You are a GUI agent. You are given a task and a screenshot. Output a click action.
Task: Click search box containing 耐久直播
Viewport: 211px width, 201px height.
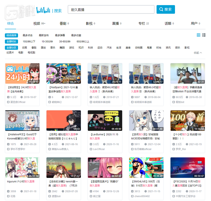click(x=111, y=9)
